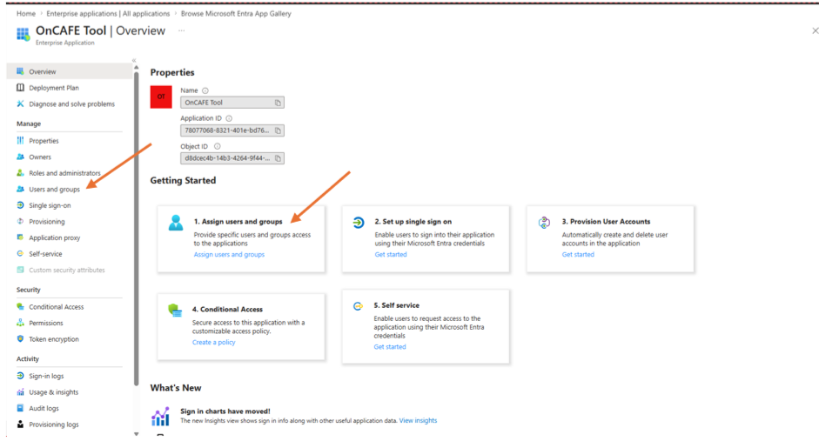Click the red OT application logo
The width and height of the screenshot is (819, 448).
click(x=161, y=97)
